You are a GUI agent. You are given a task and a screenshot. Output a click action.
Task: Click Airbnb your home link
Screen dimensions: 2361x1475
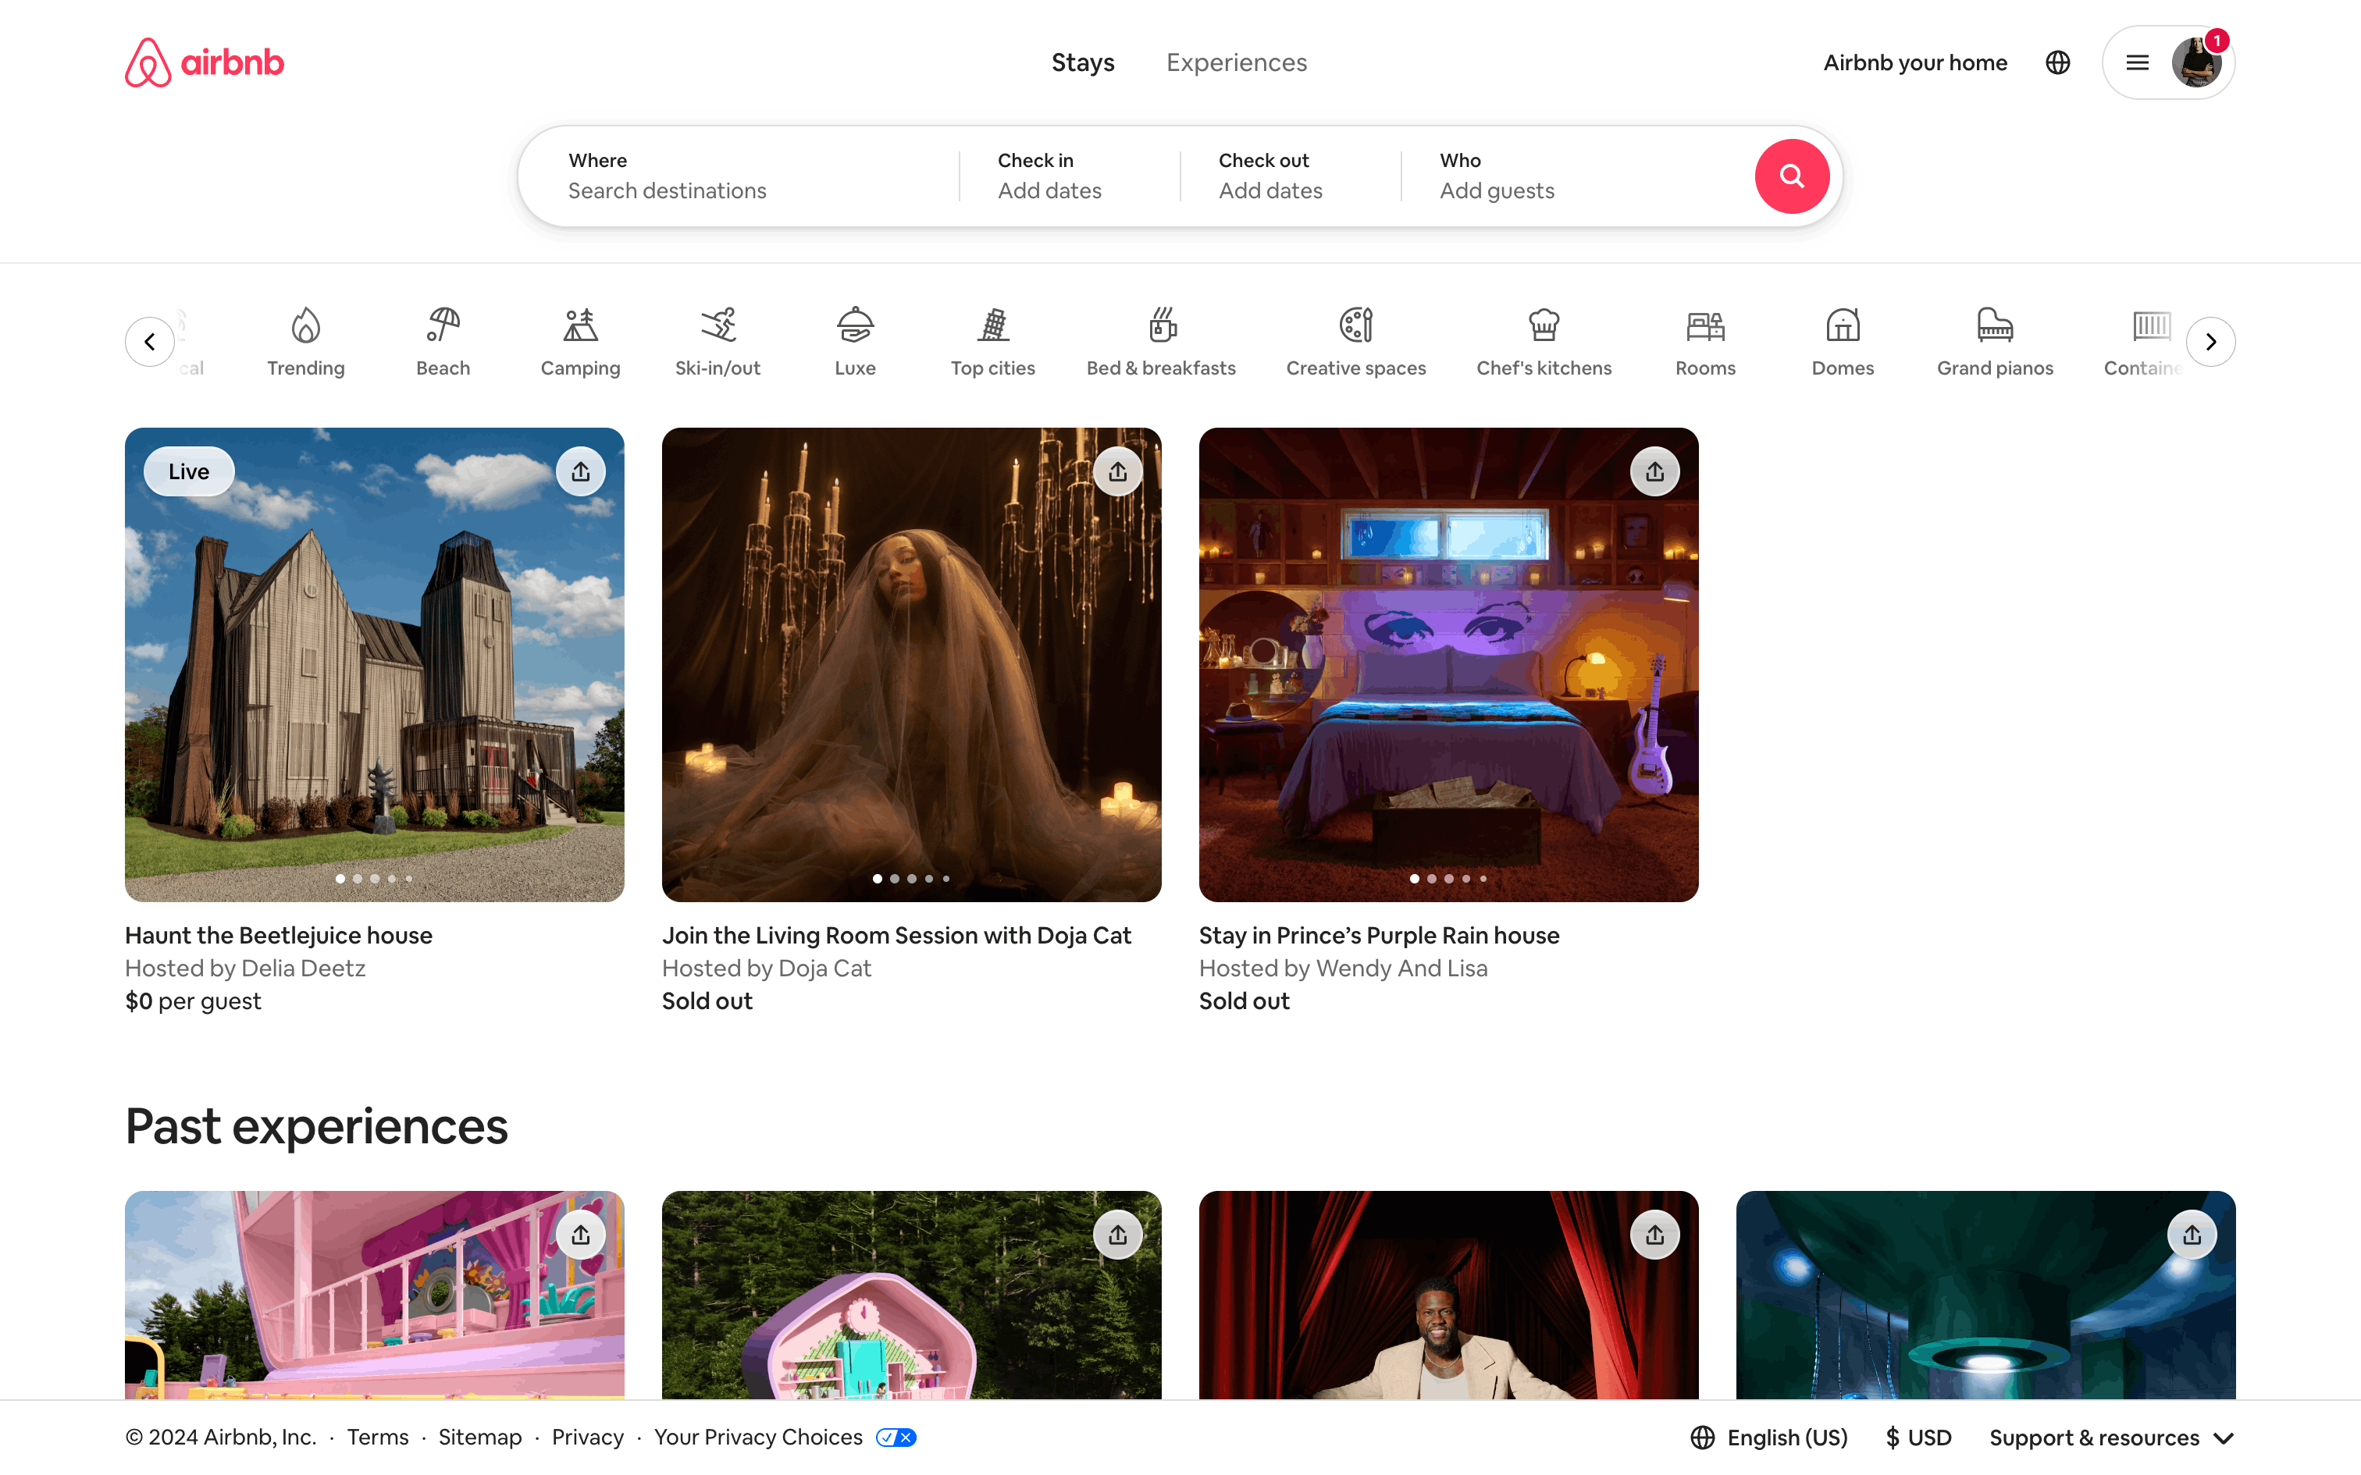pos(1914,62)
